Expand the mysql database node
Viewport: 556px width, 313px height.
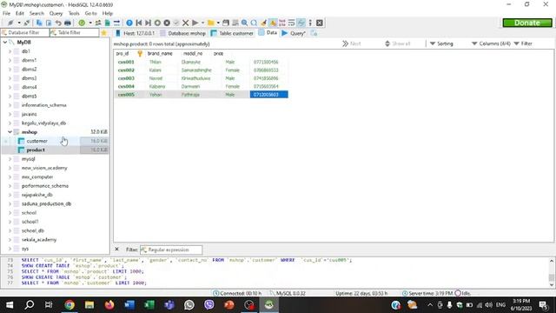(x=10, y=159)
